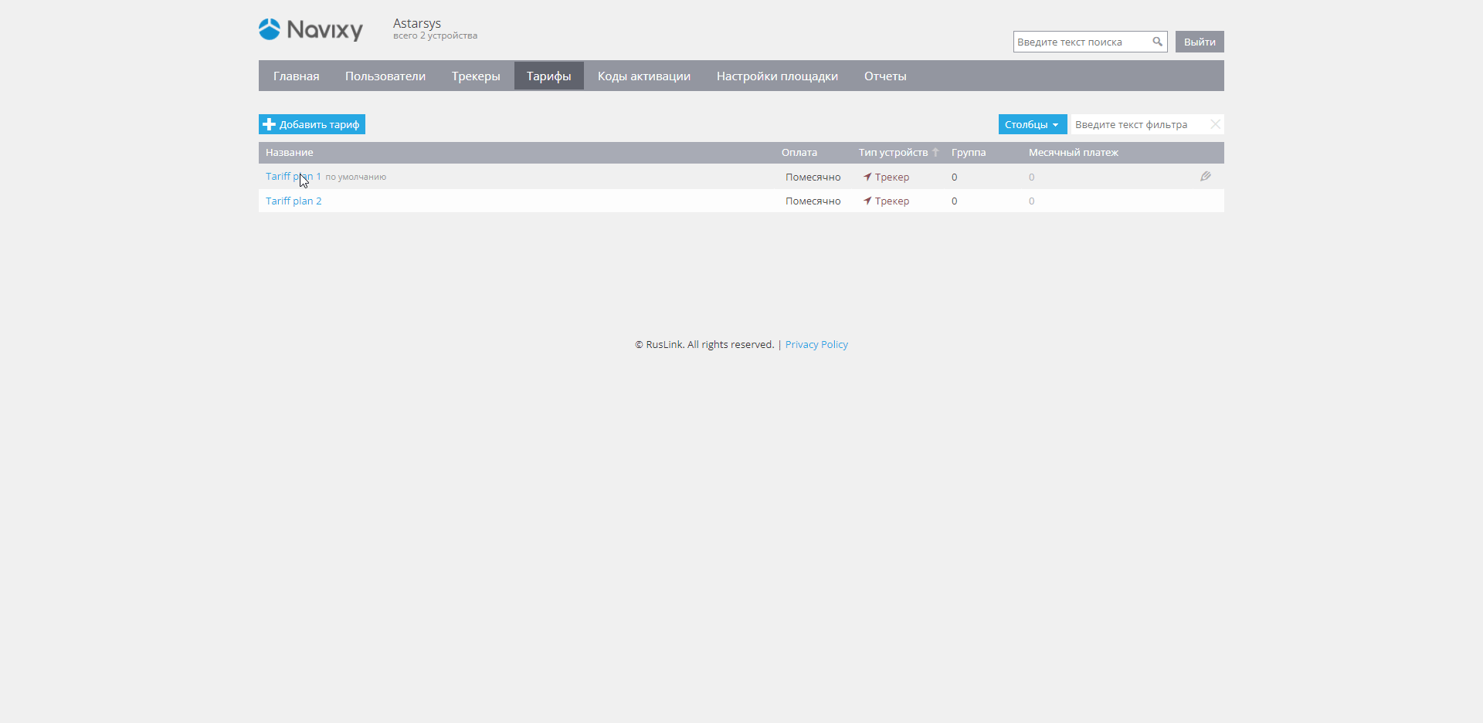The width and height of the screenshot is (1483, 723).
Task: Click Трекер text in Tariff plan 2 row
Action: pos(892,201)
